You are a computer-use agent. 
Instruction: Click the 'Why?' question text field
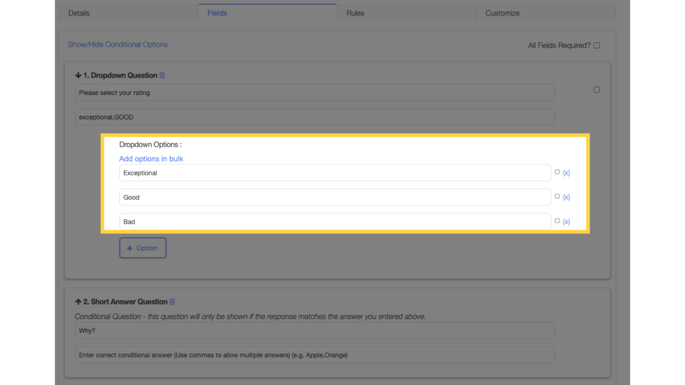pyautogui.click(x=314, y=330)
